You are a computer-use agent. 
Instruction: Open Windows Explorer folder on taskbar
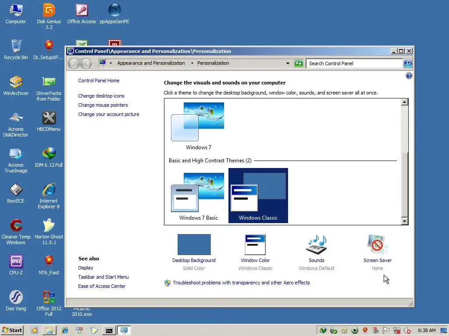(x=50, y=331)
